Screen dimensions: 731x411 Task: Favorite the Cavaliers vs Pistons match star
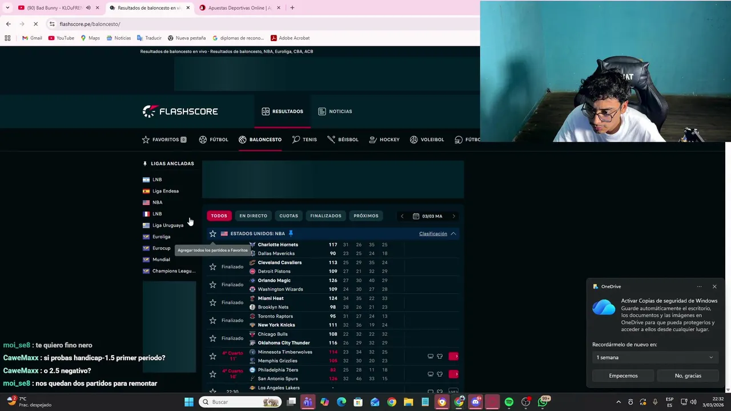pos(213,267)
